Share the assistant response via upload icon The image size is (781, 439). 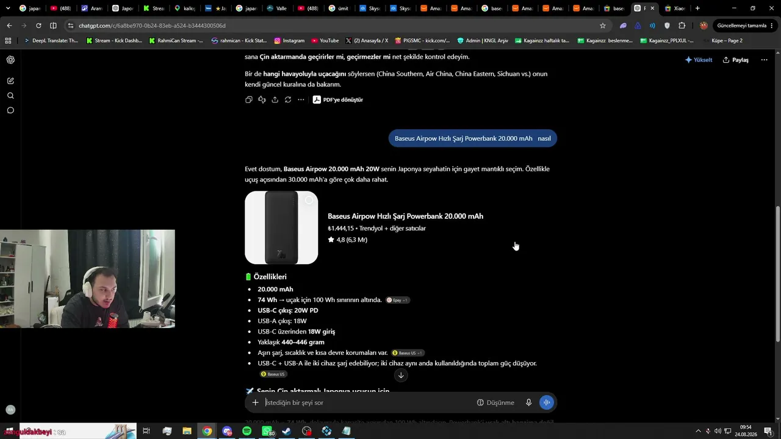pyautogui.click(x=275, y=99)
